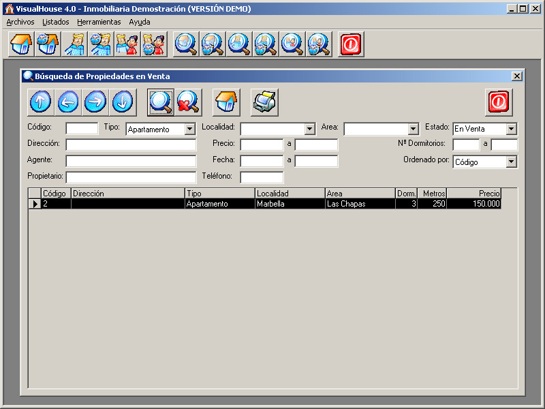Click the 150.000 price cell
The width and height of the screenshot is (545, 409).
pos(473,204)
